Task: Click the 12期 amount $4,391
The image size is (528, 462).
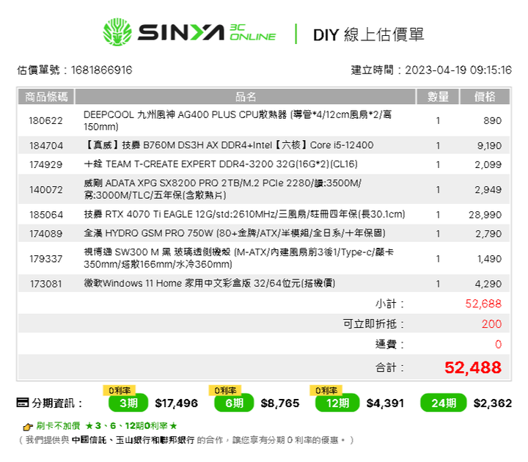Action: coord(385,403)
